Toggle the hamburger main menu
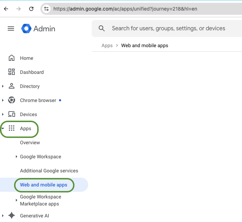 (x=11, y=28)
